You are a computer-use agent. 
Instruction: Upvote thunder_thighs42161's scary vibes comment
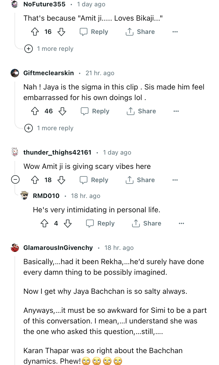click(35, 180)
